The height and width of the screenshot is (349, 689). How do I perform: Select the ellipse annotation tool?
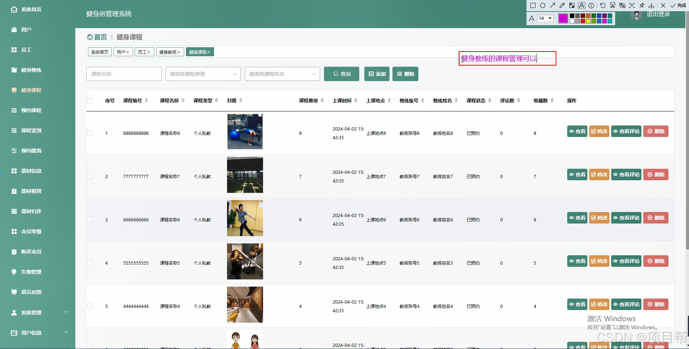(543, 5)
